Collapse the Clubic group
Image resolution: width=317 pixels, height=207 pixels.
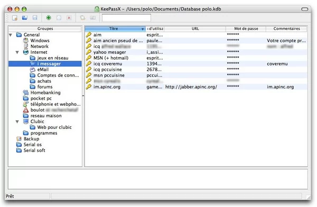tap(17, 121)
